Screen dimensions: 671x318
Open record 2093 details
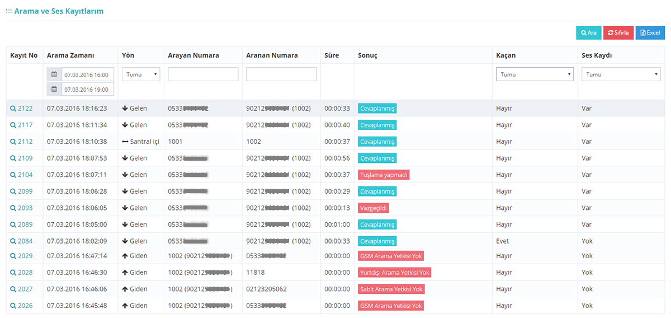coord(21,208)
